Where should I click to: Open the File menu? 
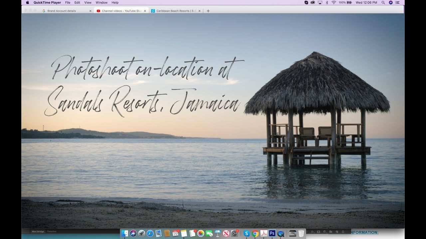[68, 2]
